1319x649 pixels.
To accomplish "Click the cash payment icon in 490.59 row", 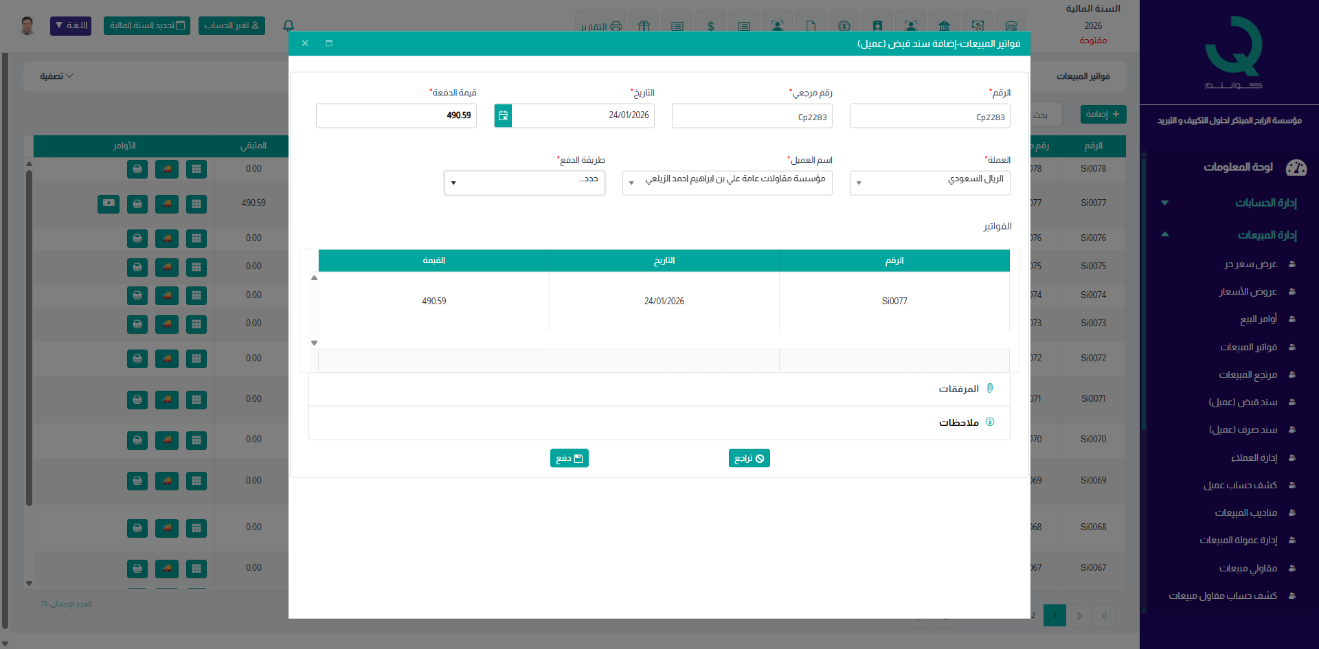I will pos(109,203).
